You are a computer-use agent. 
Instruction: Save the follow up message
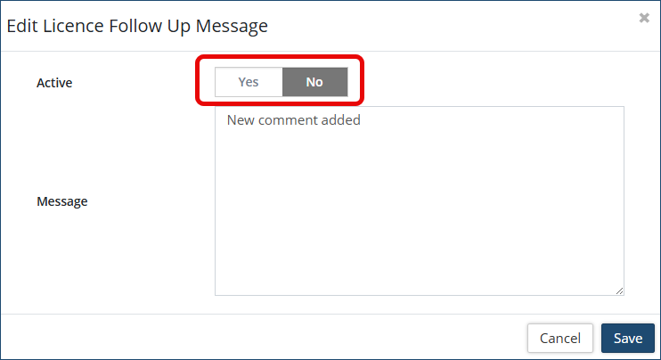point(628,339)
